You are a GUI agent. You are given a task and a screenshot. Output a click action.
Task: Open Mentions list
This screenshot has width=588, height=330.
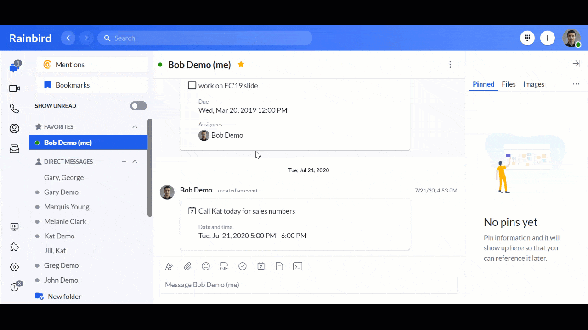click(x=70, y=65)
